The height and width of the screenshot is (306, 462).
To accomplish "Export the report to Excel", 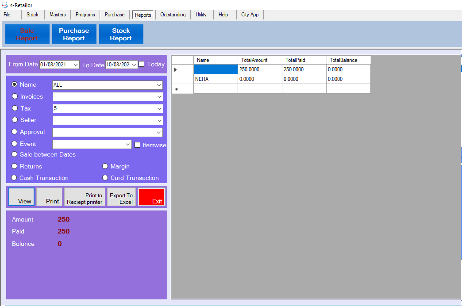I will (121, 197).
